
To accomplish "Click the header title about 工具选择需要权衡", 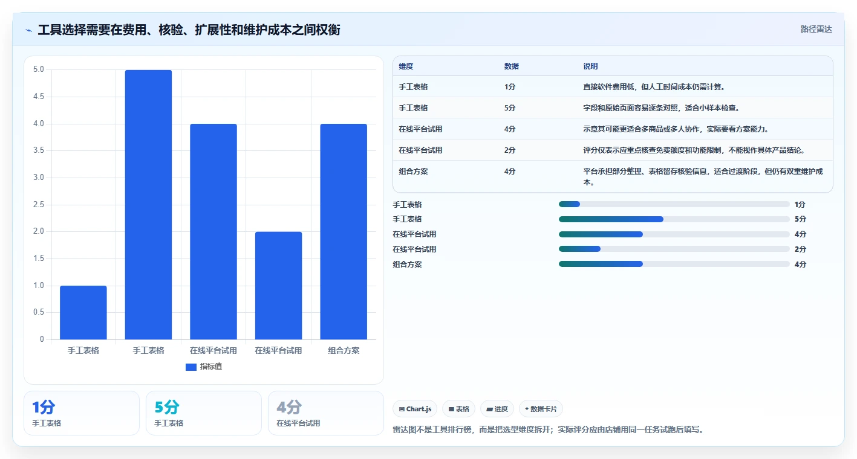I will pos(189,30).
